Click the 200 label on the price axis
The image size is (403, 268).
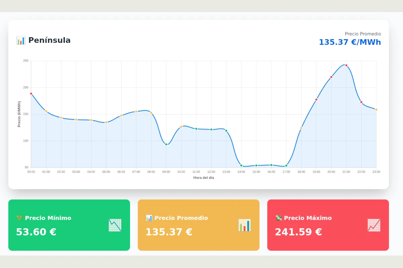[x=26, y=87]
